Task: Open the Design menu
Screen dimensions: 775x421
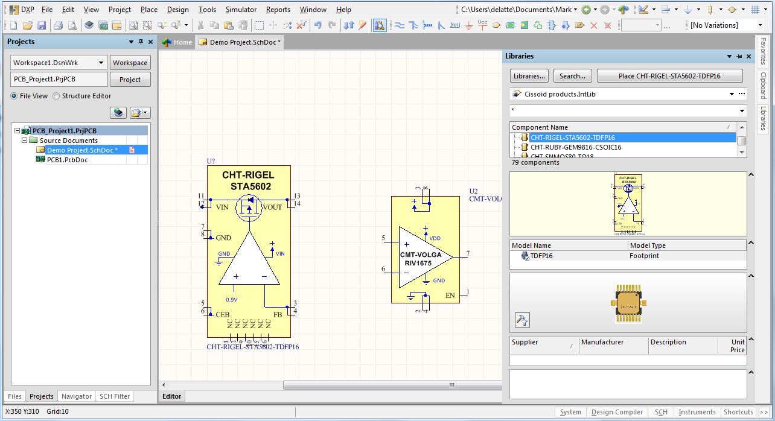Action: point(177,10)
